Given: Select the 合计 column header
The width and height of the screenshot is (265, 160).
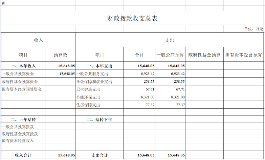Looking at the screenshot, I should coord(139,55).
